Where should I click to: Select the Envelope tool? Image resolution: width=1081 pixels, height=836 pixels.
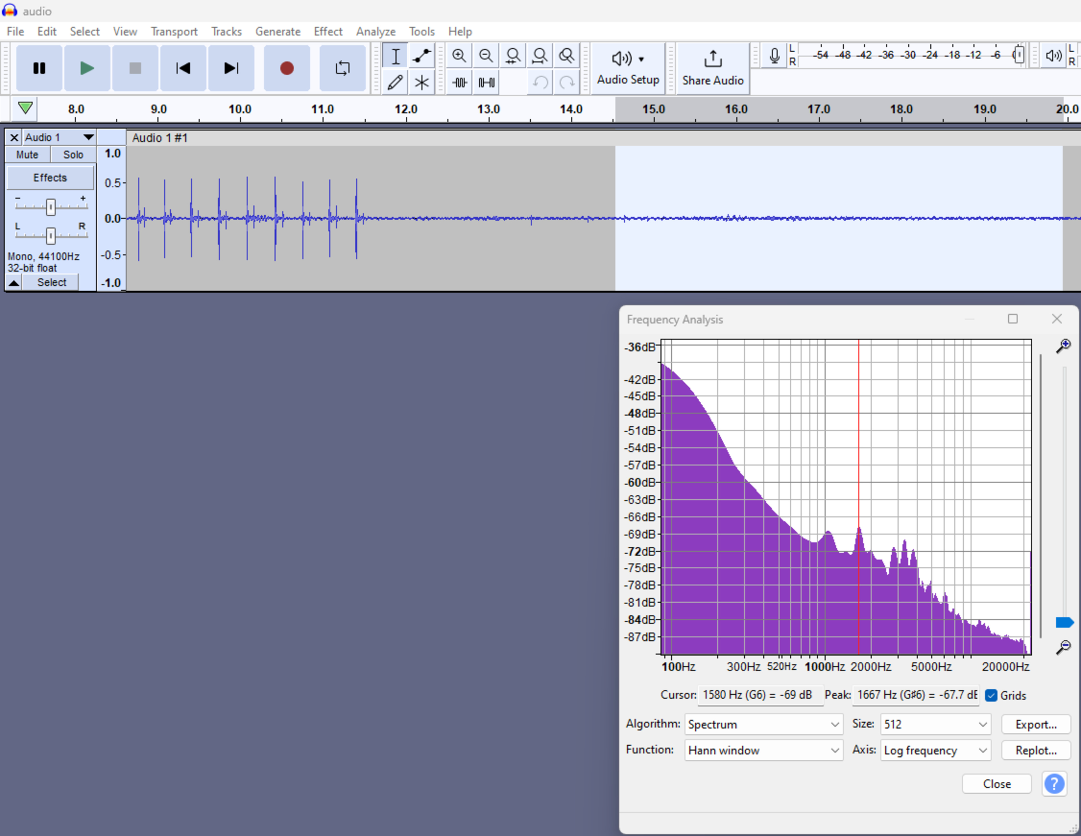(x=422, y=56)
